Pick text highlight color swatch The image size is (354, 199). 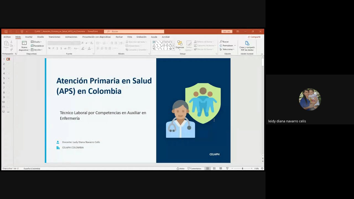83,48
